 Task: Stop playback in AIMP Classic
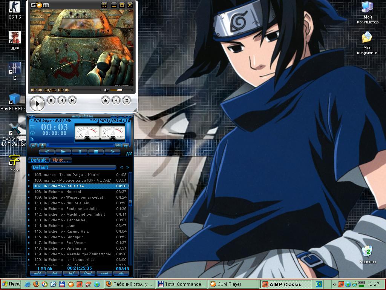pyautogui.click(x=96, y=152)
